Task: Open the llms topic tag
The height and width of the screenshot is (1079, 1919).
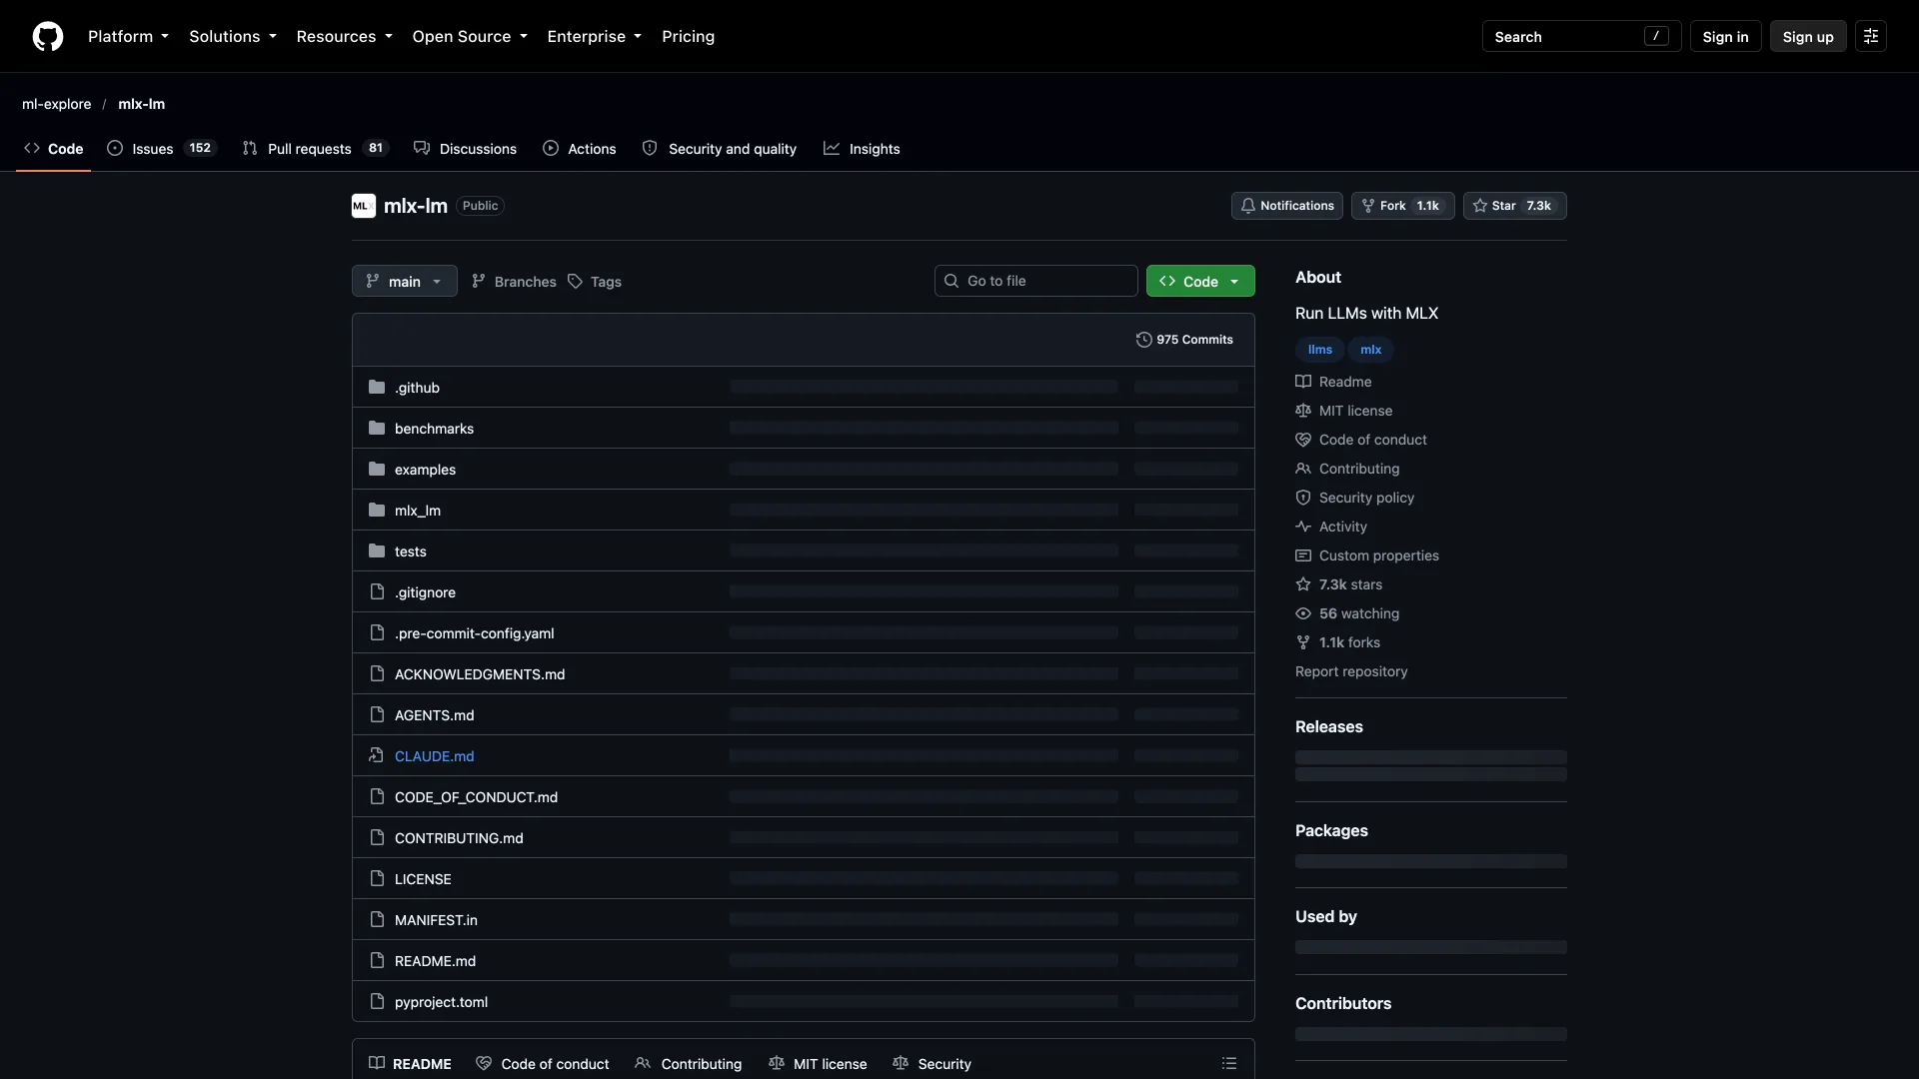Action: 1319,350
